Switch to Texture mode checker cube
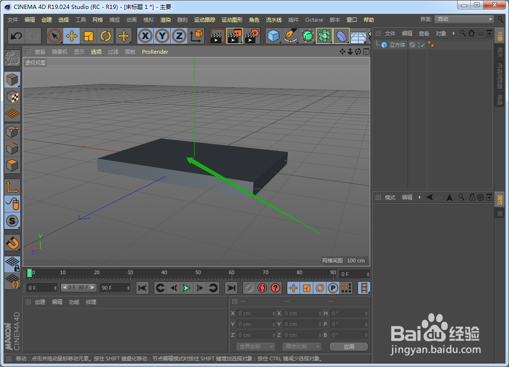The width and height of the screenshot is (509, 367). point(12,97)
